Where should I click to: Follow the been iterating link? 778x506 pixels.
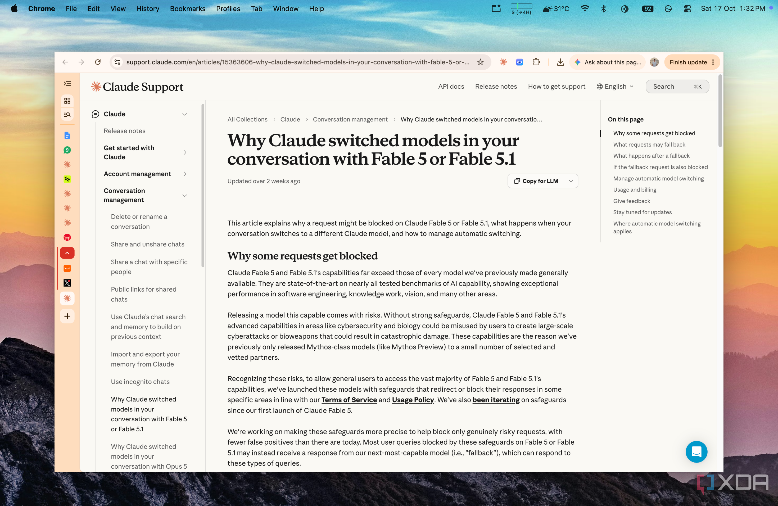click(x=496, y=400)
